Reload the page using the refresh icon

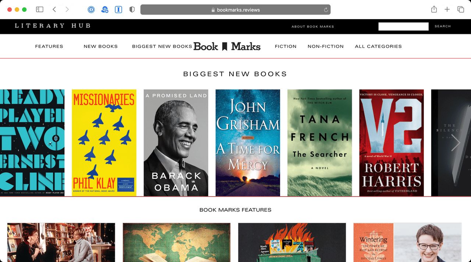click(326, 10)
